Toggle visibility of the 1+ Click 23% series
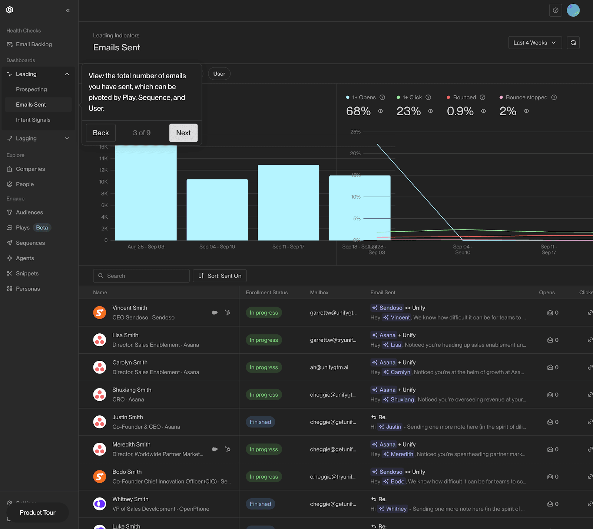Image resolution: width=593 pixels, height=529 pixels. (x=431, y=111)
